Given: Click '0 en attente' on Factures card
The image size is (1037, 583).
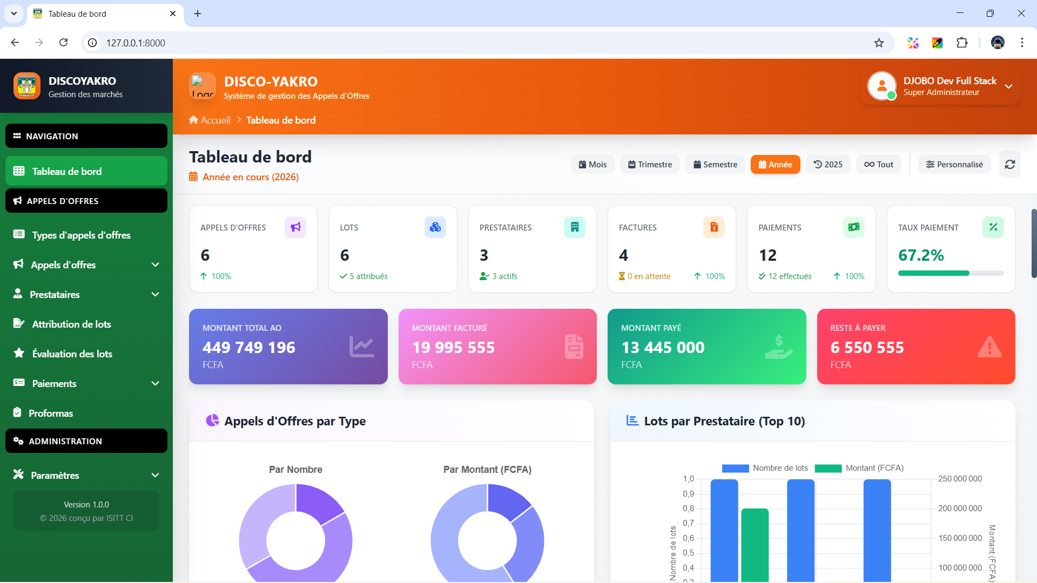Looking at the screenshot, I should click(649, 276).
